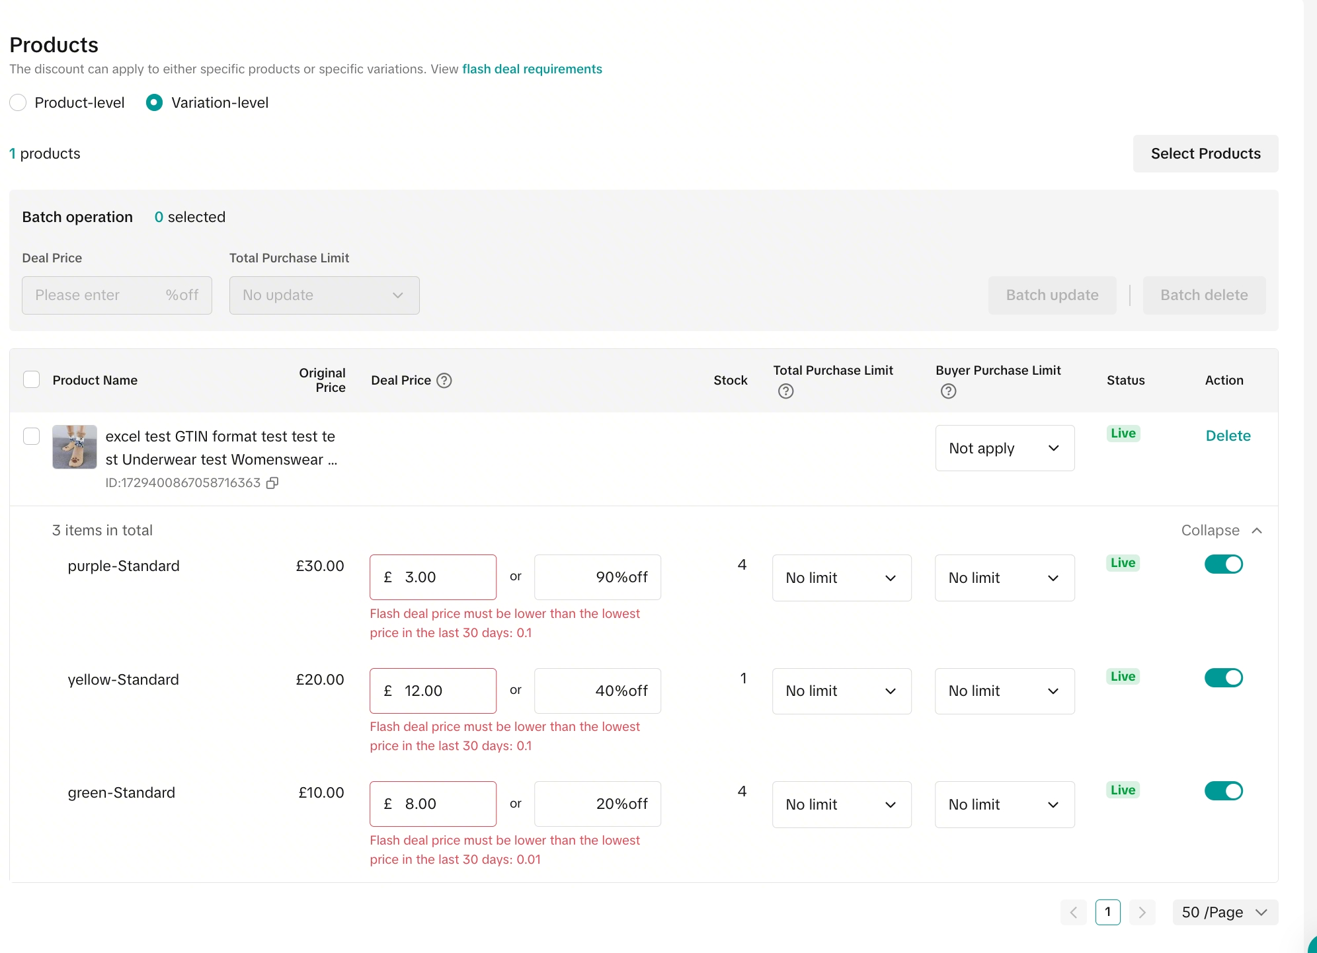Open the Not apply buyer limit dropdown

(1004, 449)
